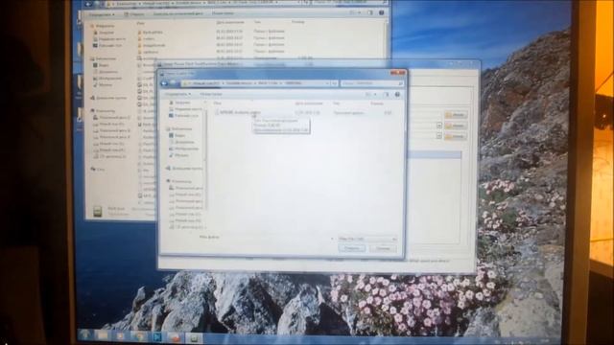Open the Упорядочить menu in the Open dialog
Image resolution: width=614 pixels, height=345 pixels.
(x=177, y=94)
